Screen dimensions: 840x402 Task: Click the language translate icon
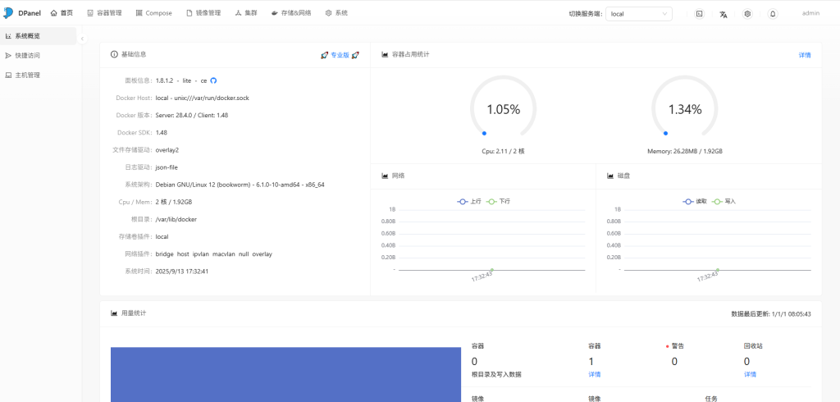[724, 14]
